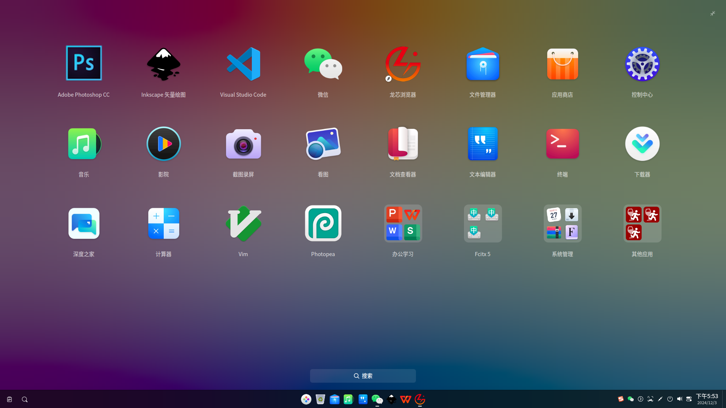Open the launcher icon in dock
The height and width of the screenshot is (408, 726).
tap(306, 399)
